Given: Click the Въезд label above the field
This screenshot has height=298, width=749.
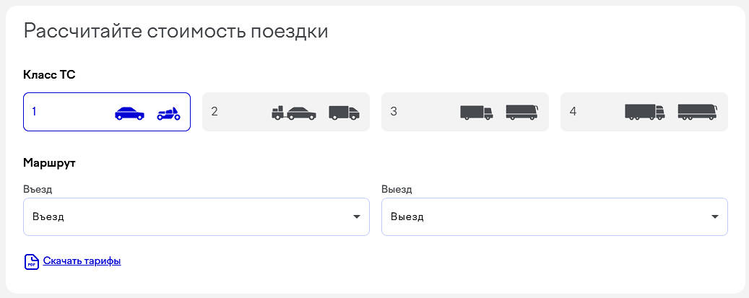Looking at the screenshot, I should 38,189.
